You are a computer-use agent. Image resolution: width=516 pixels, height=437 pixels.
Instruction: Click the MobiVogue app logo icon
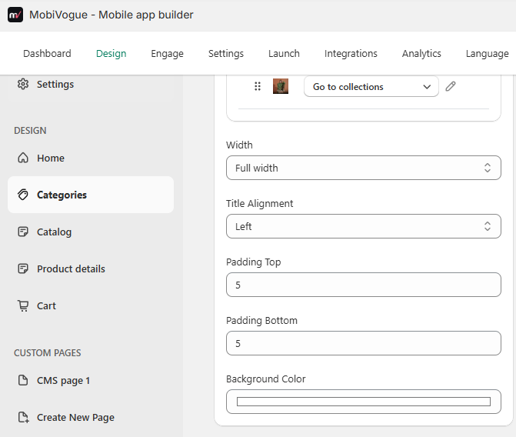pos(15,15)
